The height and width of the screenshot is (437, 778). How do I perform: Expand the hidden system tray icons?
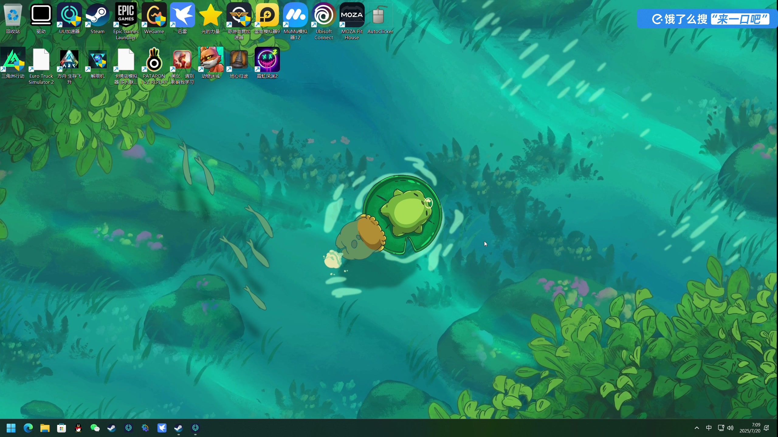[x=697, y=428]
